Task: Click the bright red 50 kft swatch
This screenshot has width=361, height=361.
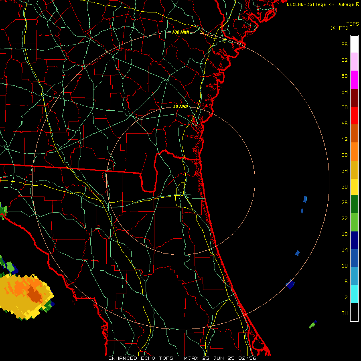Action: tap(354, 116)
